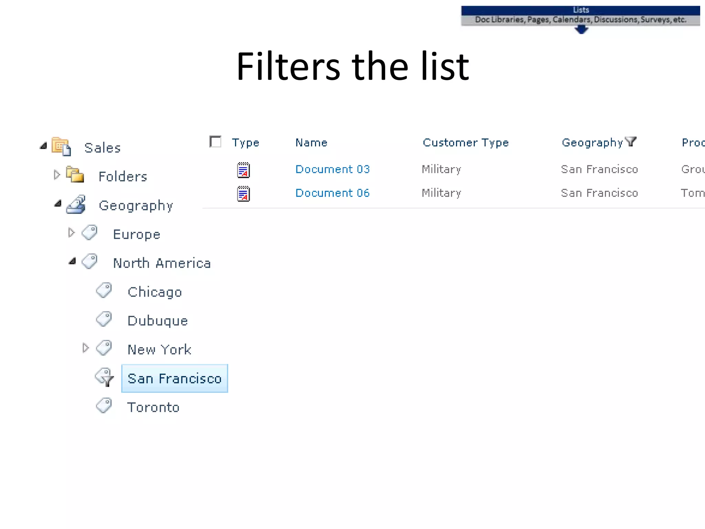Sort by the Type column header
The width and height of the screenshot is (705, 529).
(245, 143)
